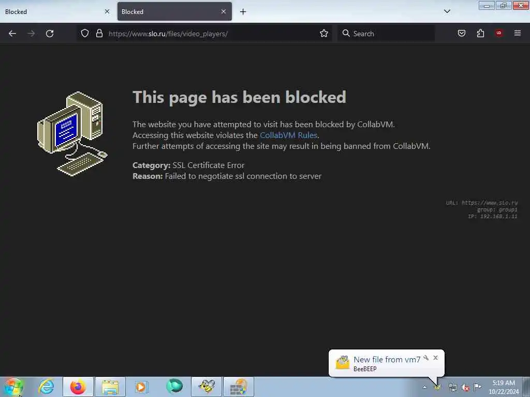
Task: Go back to the previous page
Action: click(x=12, y=34)
